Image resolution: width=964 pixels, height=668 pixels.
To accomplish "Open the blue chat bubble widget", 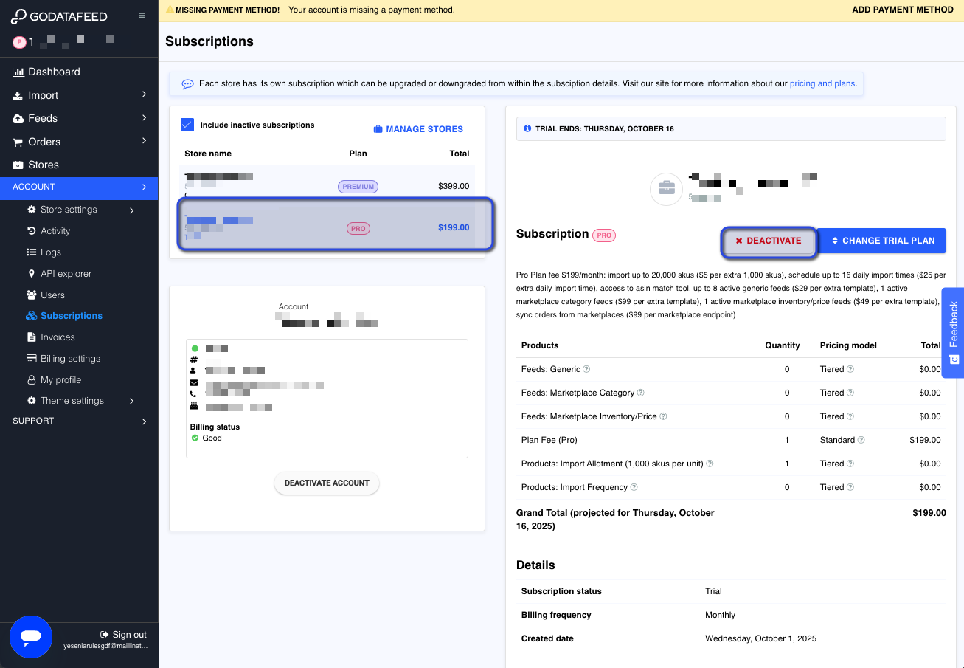I will click(x=31, y=636).
